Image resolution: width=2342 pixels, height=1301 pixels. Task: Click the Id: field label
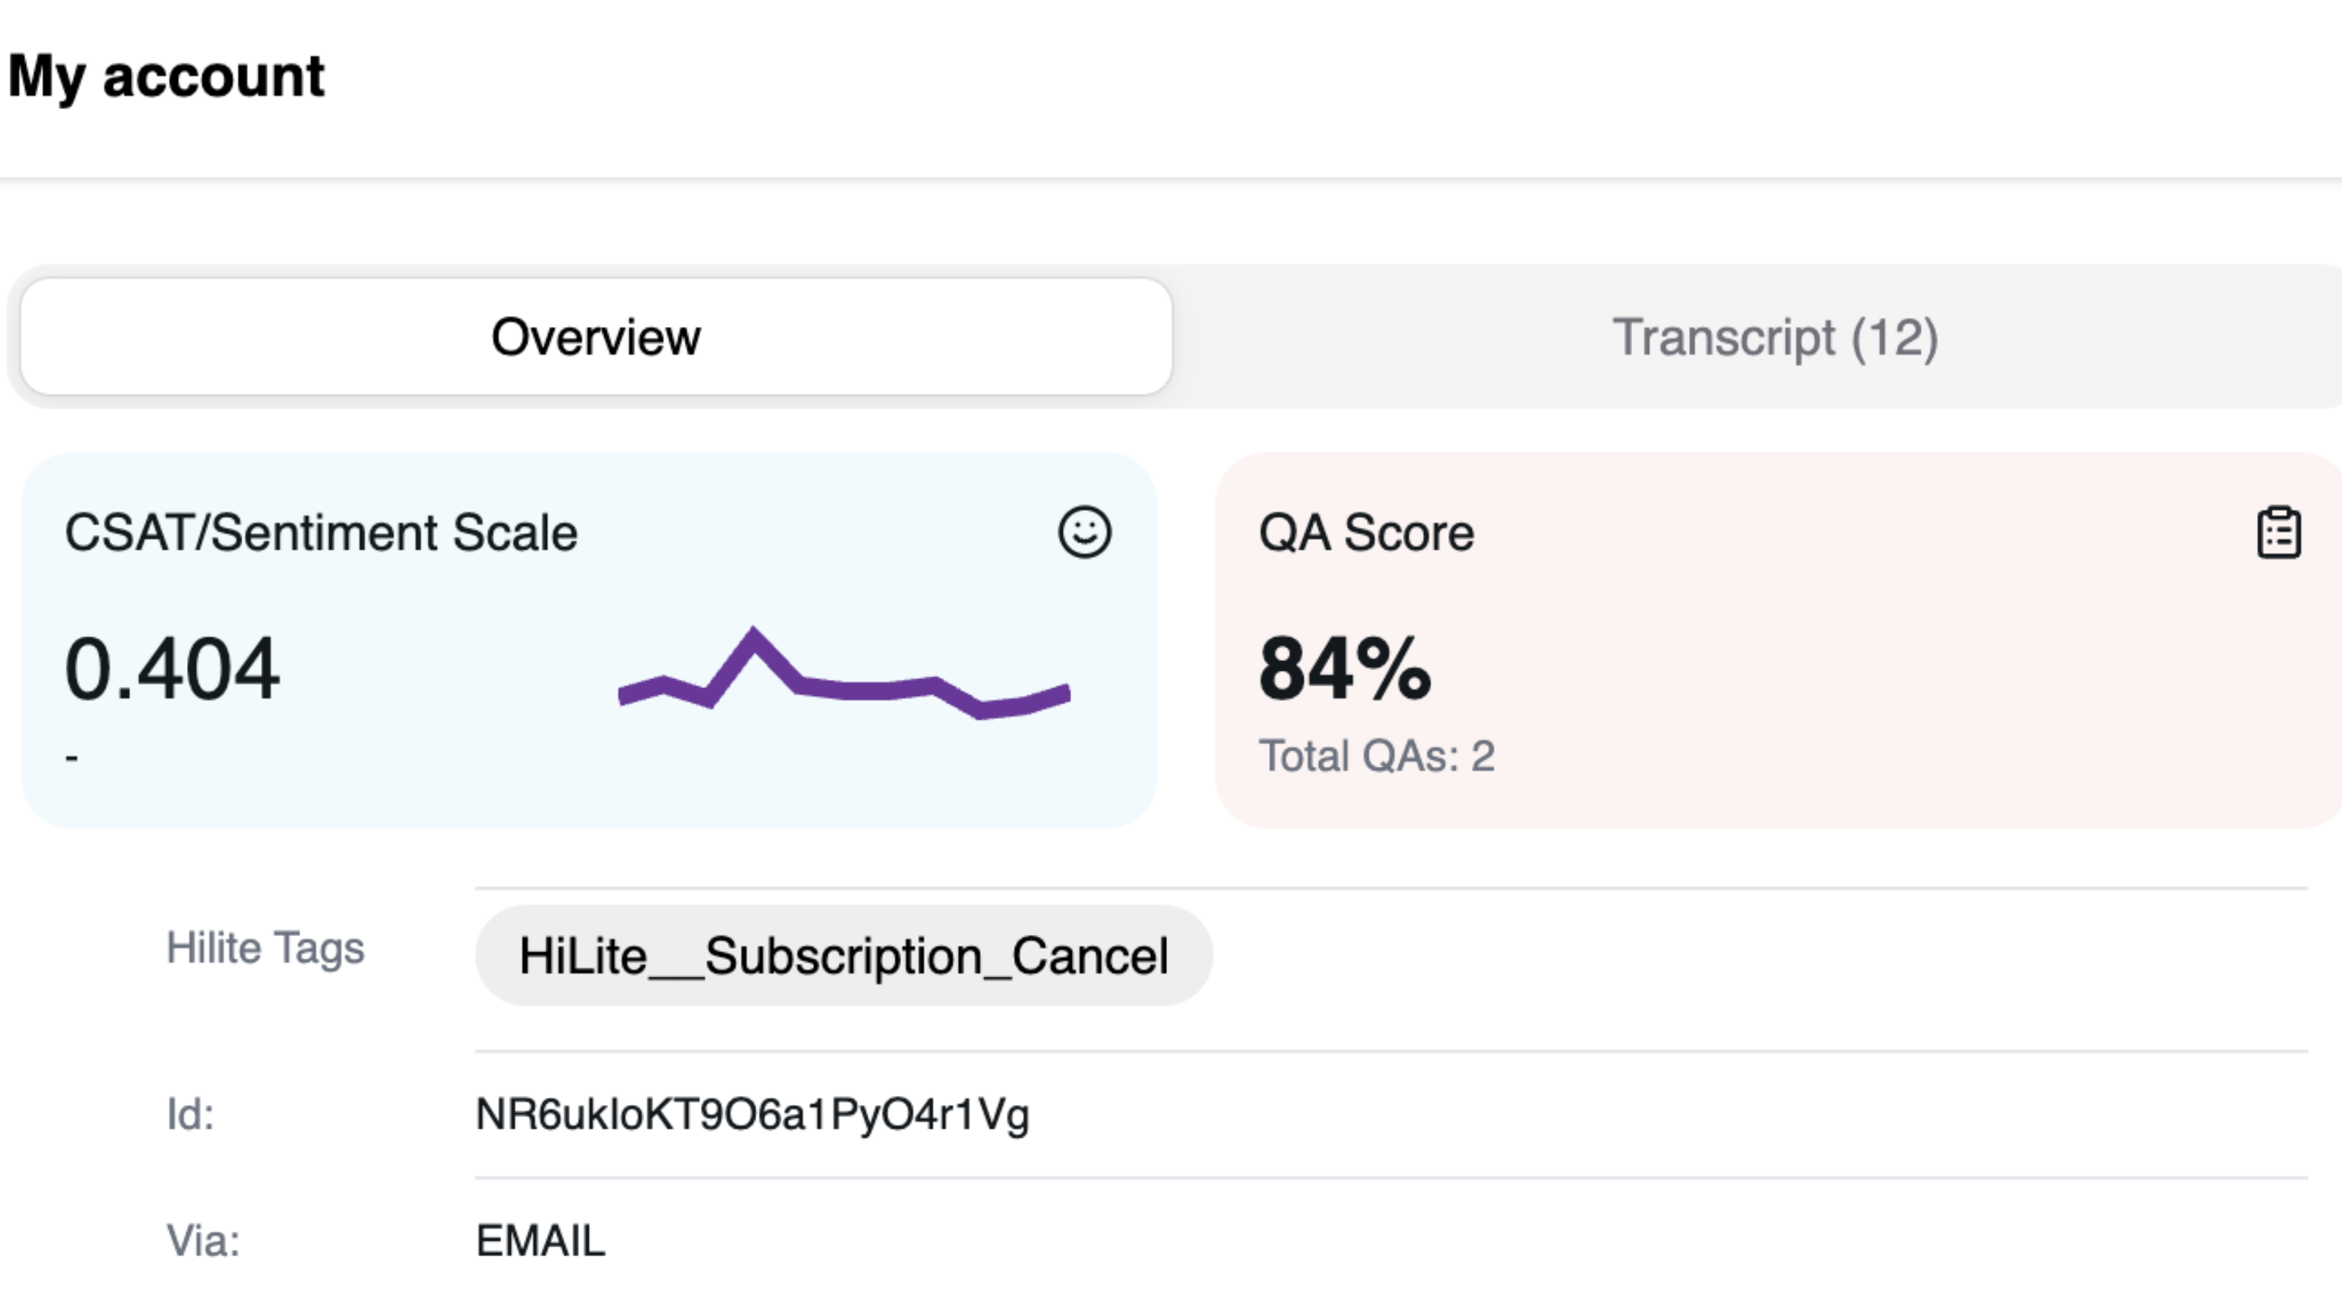click(190, 1114)
